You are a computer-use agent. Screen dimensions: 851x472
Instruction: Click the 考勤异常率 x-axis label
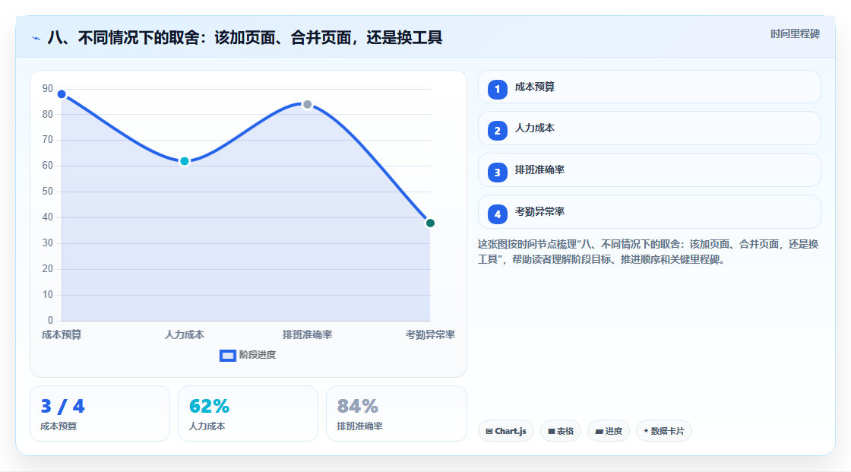point(430,335)
